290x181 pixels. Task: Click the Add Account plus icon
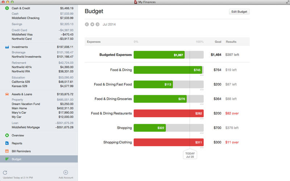(x=66, y=172)
